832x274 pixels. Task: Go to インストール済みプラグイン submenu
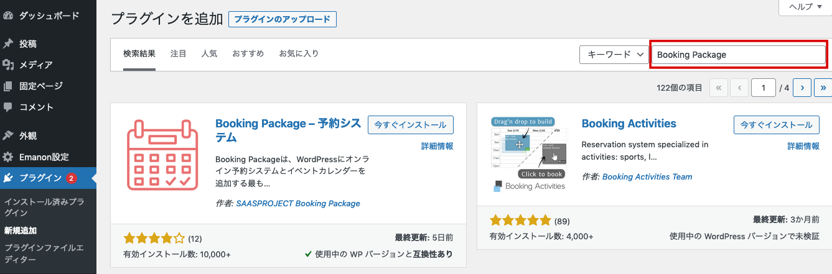44,208
